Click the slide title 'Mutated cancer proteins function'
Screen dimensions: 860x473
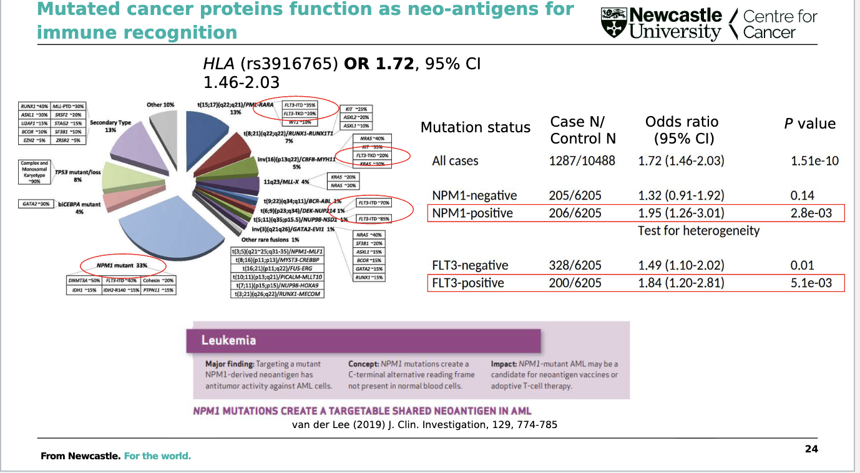pos(306,20)
